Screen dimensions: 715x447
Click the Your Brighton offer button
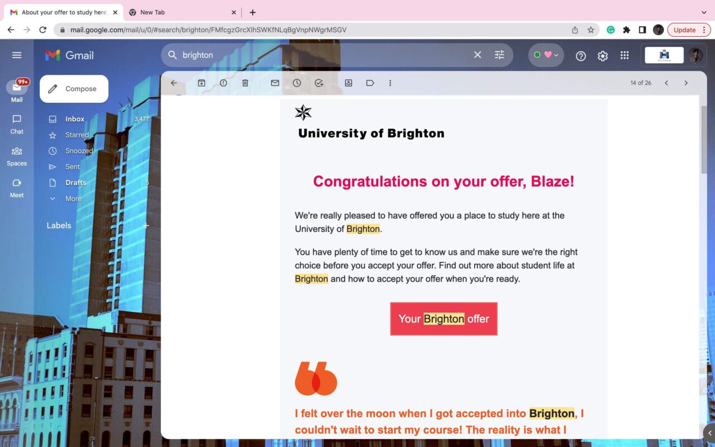pos(444,318)
